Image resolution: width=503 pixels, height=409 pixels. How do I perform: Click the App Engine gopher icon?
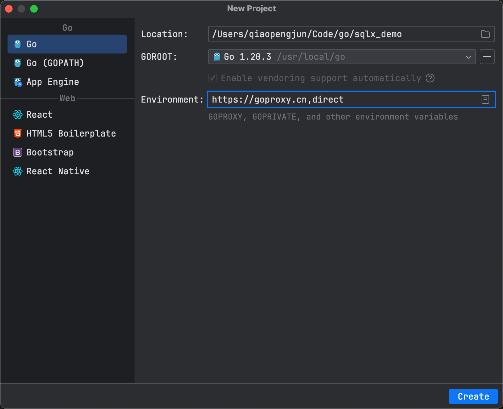point(18,82)
